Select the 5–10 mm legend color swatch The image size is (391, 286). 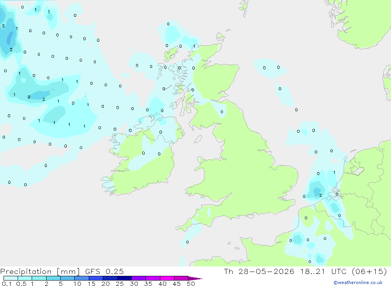point(68,278)
